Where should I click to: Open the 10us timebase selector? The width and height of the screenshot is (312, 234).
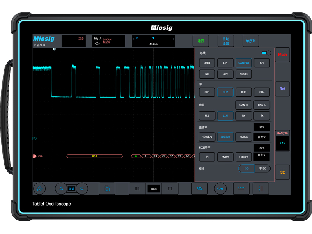coord(154,189)
